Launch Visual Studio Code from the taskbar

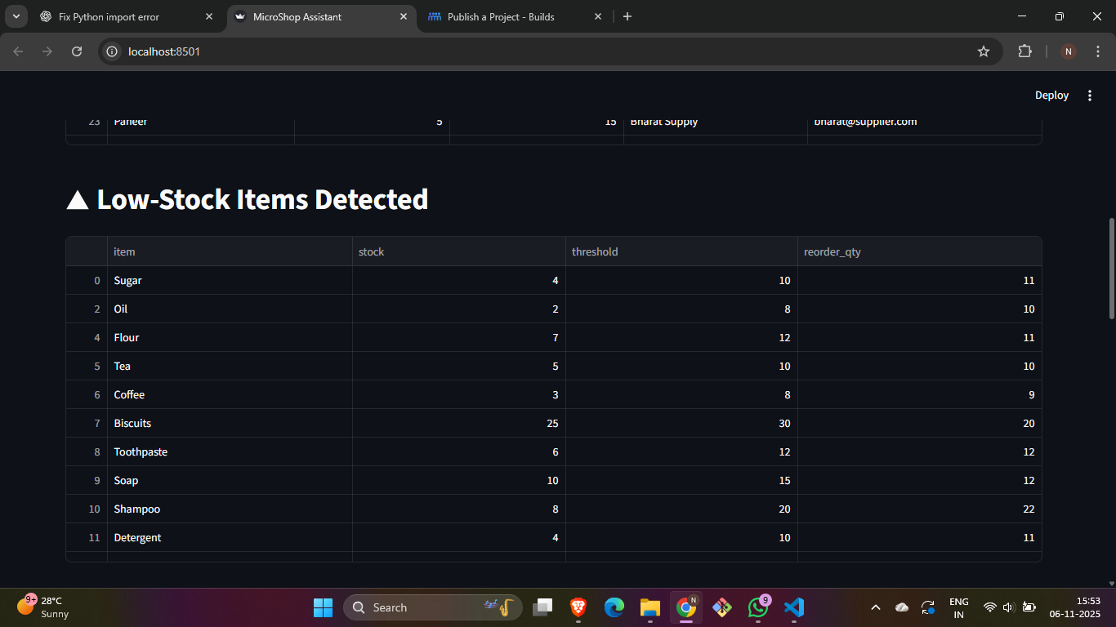coord(793,607)
